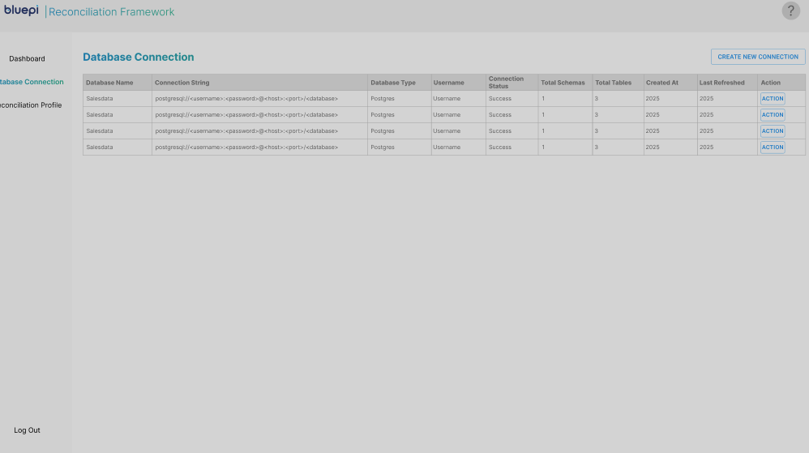Click Create New Connection button

click(x=758, y=57)
